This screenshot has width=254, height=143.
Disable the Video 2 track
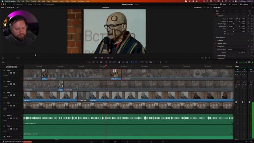14,95
